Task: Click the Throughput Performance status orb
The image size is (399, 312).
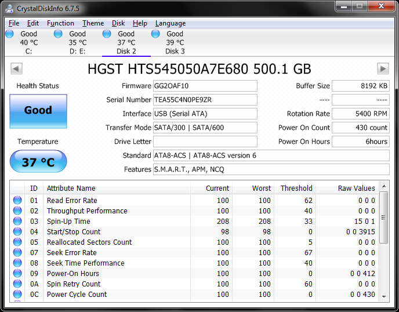Action: click(x=17, y=211)
